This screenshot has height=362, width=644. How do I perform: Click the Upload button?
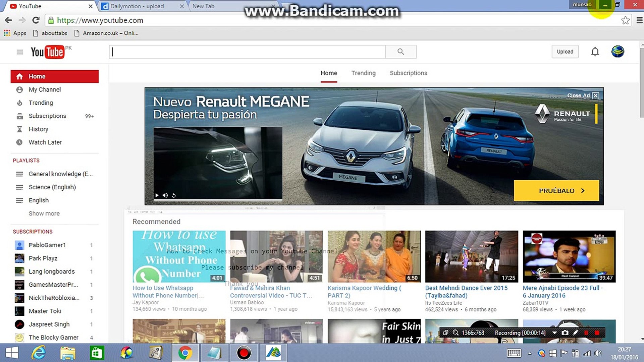[565, 52]
